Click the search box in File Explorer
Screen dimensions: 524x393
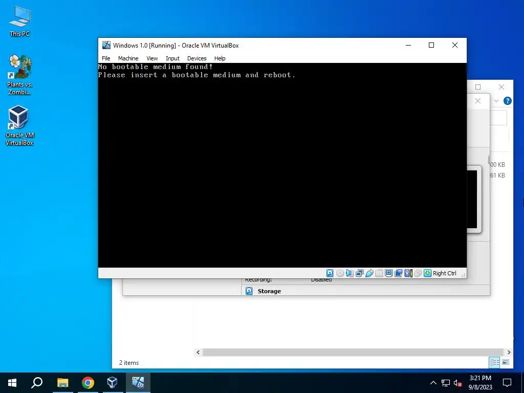[498, 118]
